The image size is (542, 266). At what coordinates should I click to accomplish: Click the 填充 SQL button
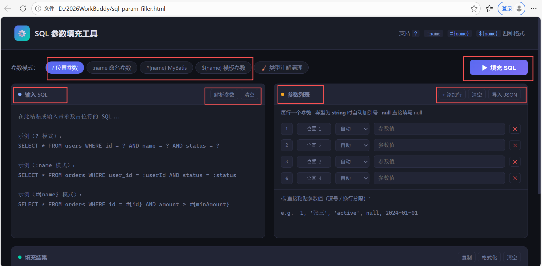coord(499,67)
